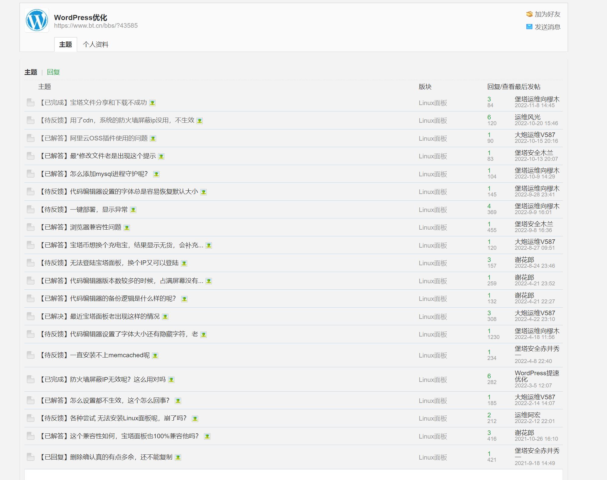Screen dimensions: 607x480
Task: Click image icon after 浏览器兼容性问题
Action: [x=127, y=228]
